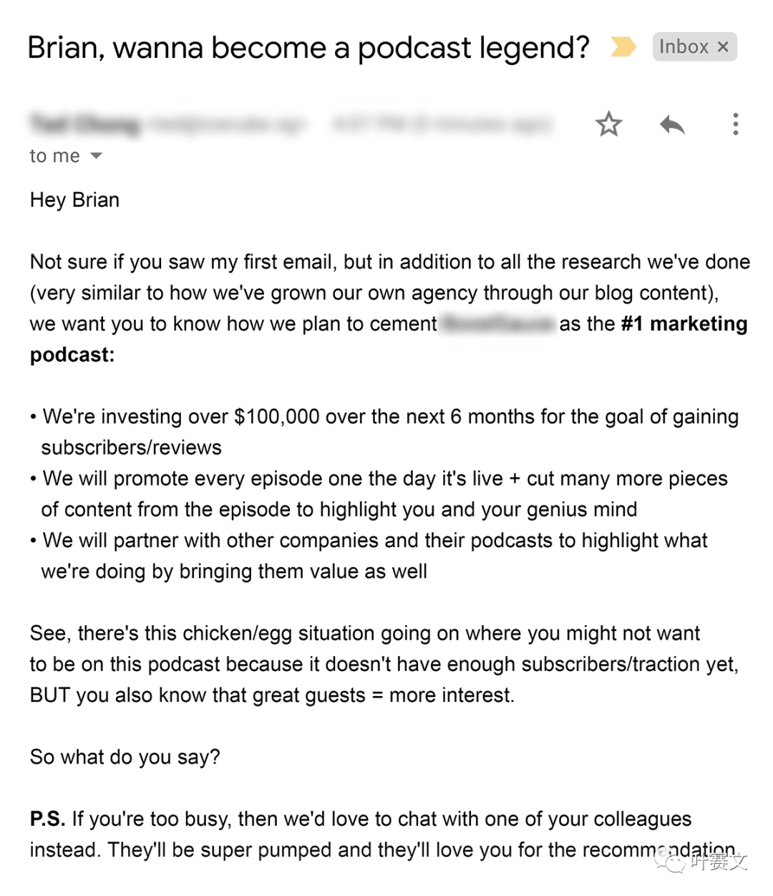Click the bullet mentioning $100,000 investment
This screenshot has width=773, height=896.
pyautogui.click(x=390, y=417)
